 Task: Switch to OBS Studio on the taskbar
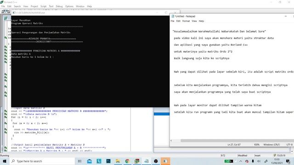156,161
